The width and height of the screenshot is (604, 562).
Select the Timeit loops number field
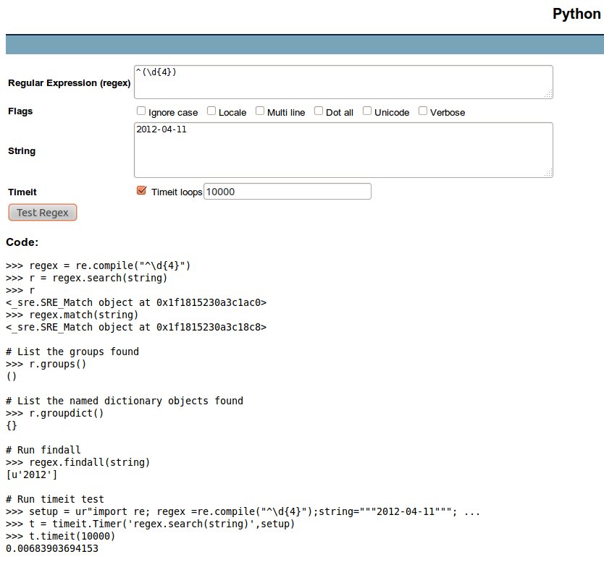tap(288, 192)
